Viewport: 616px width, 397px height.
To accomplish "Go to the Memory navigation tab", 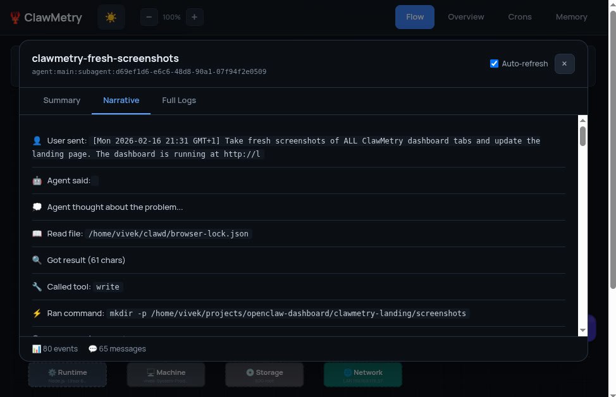I will click(x=571, y=17).
